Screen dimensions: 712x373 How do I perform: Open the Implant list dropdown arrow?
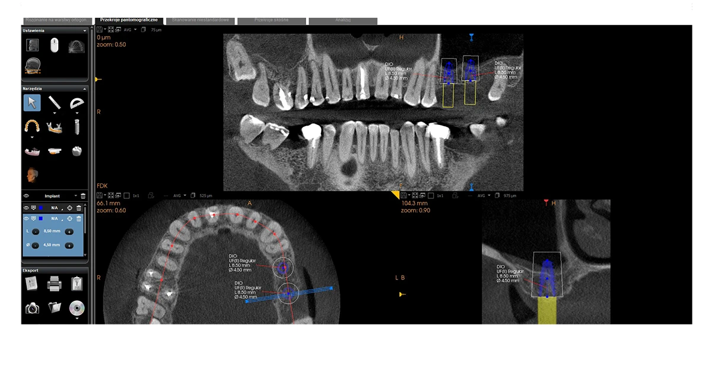(x=76, y=195)
